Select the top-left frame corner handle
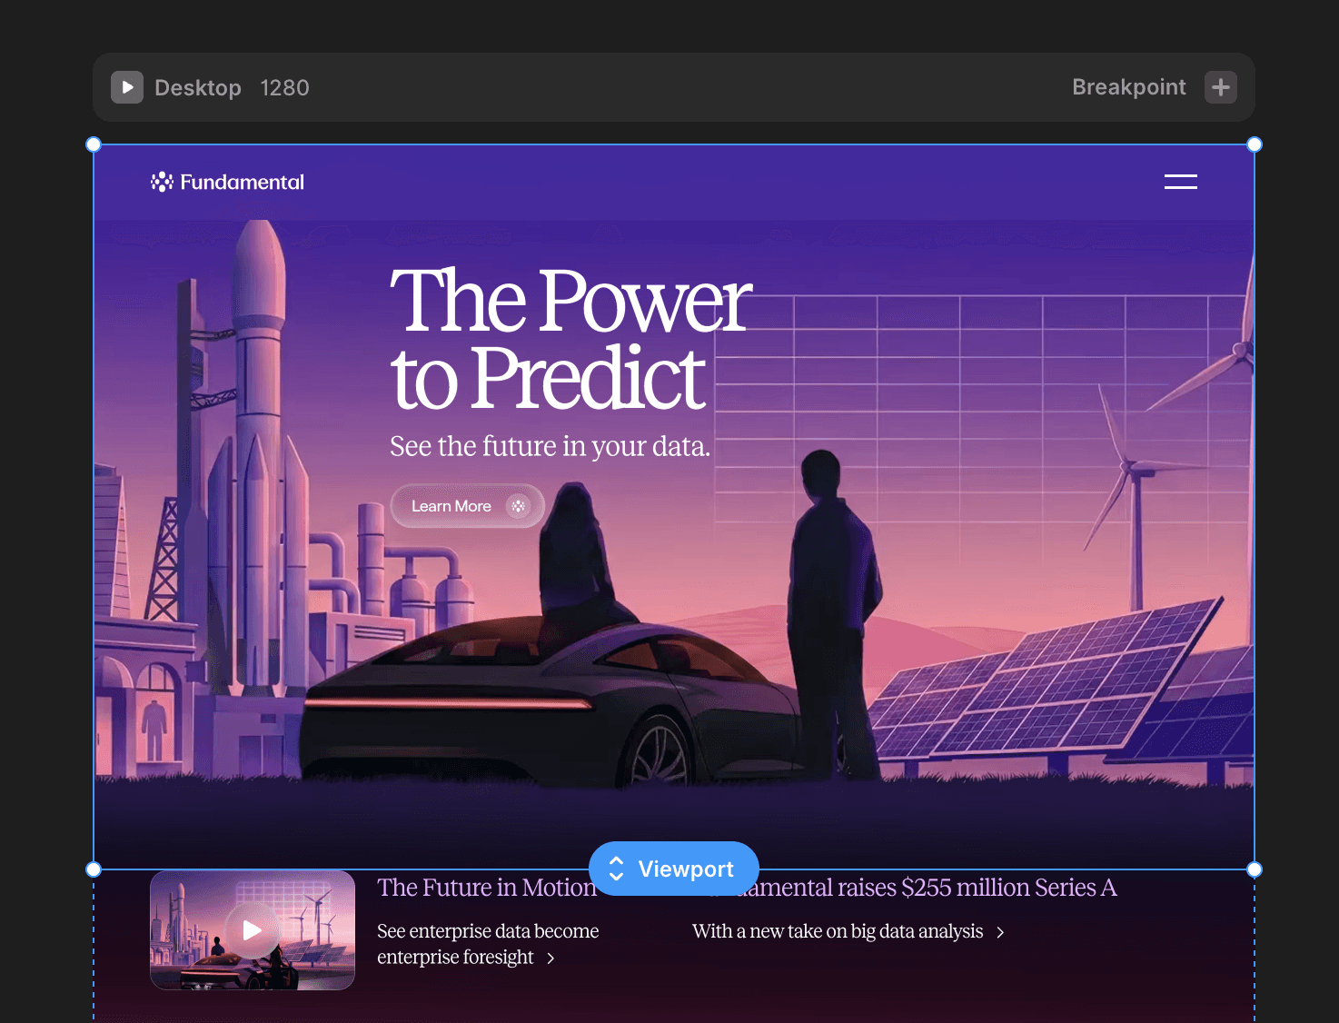The image size is (1339, 1023). click(94, 144)
